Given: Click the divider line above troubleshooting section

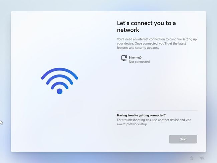Looking at the screenshot, I should tap(157, 110).
